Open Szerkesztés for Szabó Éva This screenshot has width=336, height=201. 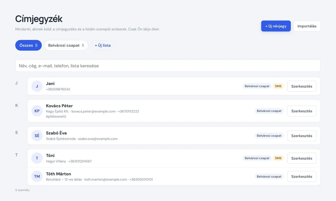click(x=302, y=136)
